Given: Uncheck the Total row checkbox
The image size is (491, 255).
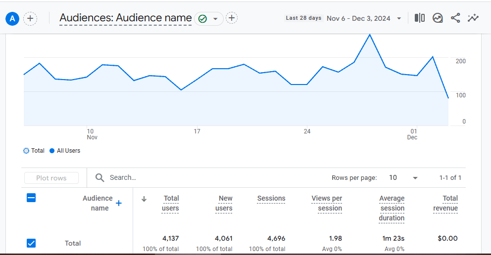Looking at the screenshot, I should [x=31, y=243].
